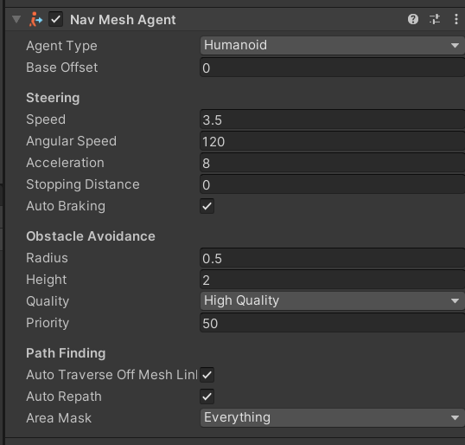This screenshot has width=465, height=445.
Task: Click the Speed field showing 3.5
Action: tap(333, 119)
